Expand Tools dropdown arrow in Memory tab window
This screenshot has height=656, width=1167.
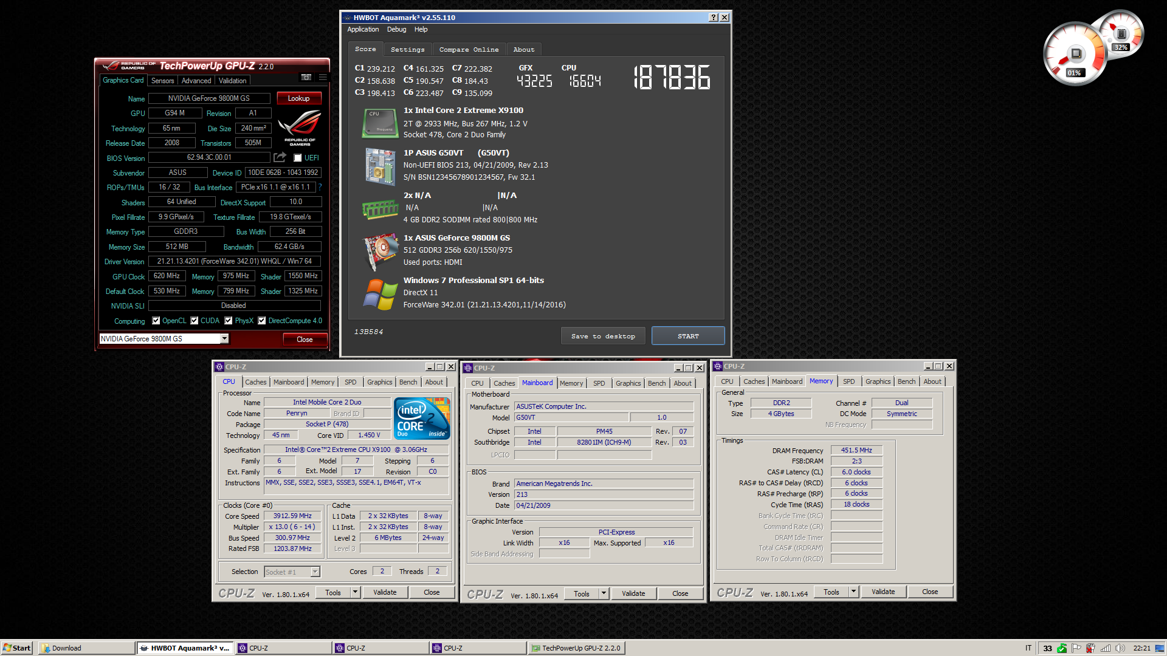point(853,592)
